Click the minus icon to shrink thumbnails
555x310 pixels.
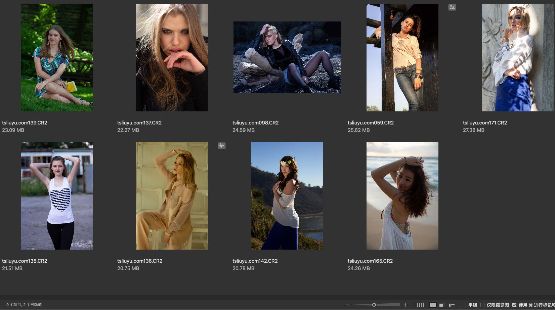[x=347, y=305]
